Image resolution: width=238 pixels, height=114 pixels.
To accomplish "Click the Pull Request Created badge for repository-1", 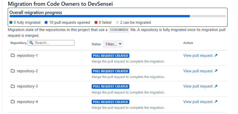I will (110, 56).
